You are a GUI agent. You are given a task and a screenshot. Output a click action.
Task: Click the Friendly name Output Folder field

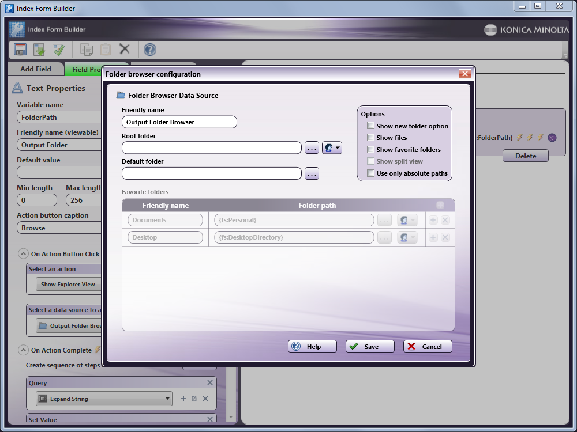click(59, 145)
